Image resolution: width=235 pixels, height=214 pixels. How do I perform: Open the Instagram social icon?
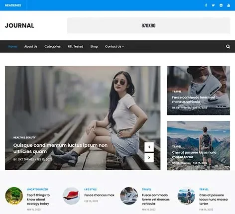[x=221, y=5]
